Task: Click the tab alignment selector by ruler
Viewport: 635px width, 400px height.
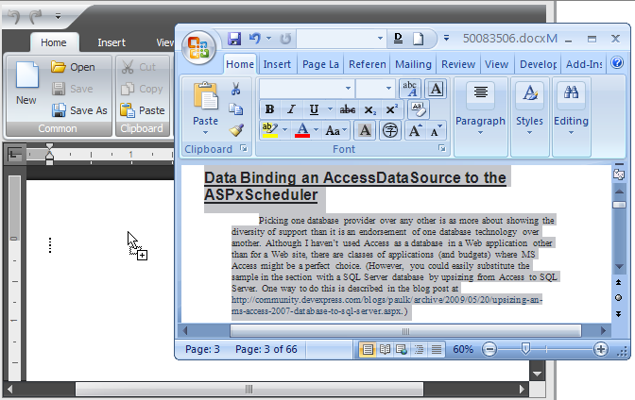Action: (x=14, y=154)
